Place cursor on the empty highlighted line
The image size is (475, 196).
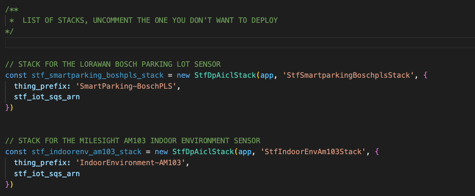[x=240, y=43]
